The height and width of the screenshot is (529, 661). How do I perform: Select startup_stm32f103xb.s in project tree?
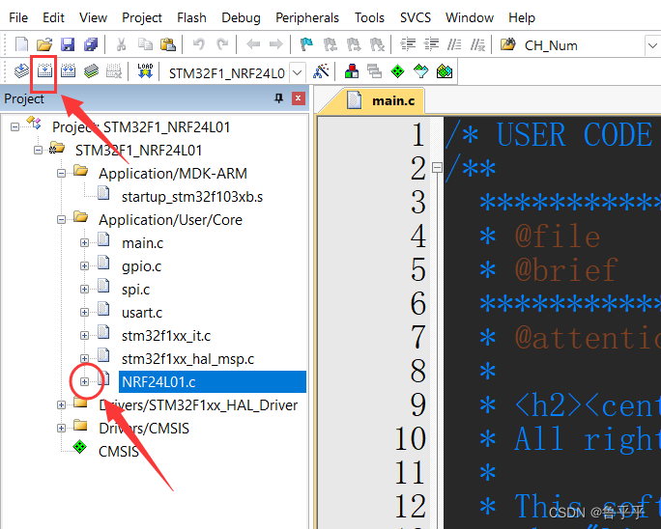click(x=191, y=197)
